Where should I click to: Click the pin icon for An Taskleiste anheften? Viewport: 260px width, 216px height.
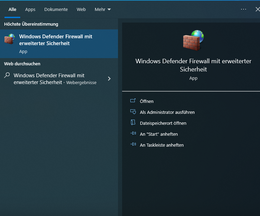[133, 145]
